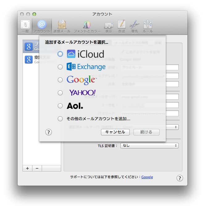Open the ルール rules preferences icon
Screen dimensions: 205x210
pyautogui.click(x=148, y=26)
